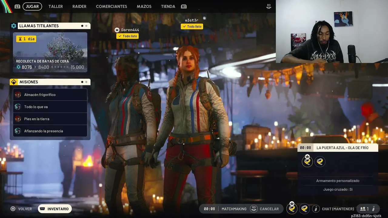
Task: Click the hourglass icon in the 1 día badge
Action: point(20,39)
